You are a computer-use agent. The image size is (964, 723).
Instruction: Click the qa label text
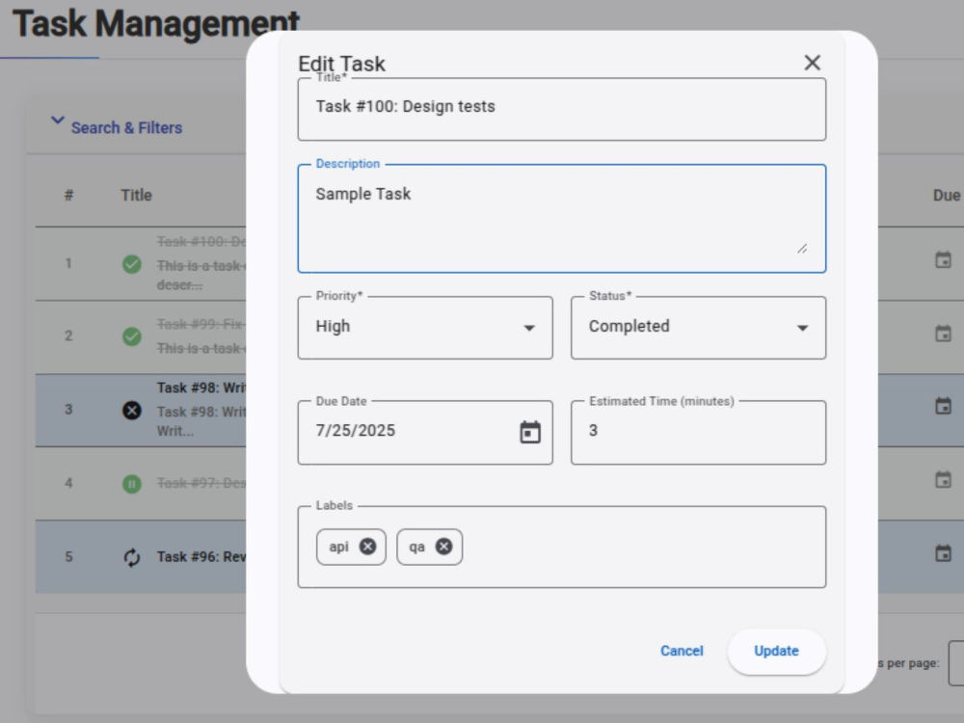(416, 548)
